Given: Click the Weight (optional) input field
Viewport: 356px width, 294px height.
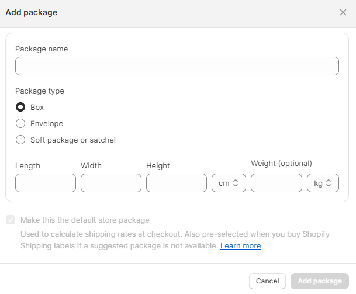Looking at the screenshot, I should click(276, 183).
